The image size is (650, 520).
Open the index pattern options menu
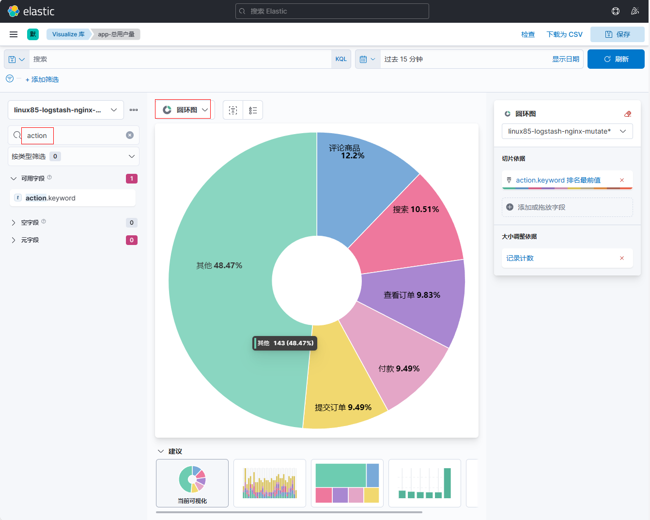[x=134, y=110]
